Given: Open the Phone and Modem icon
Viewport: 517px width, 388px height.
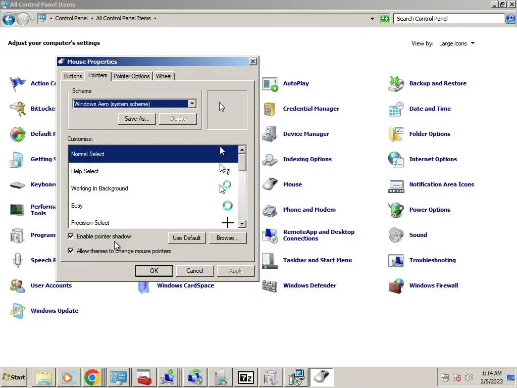Looking at the screenshot, I should (x=270, y=210).
